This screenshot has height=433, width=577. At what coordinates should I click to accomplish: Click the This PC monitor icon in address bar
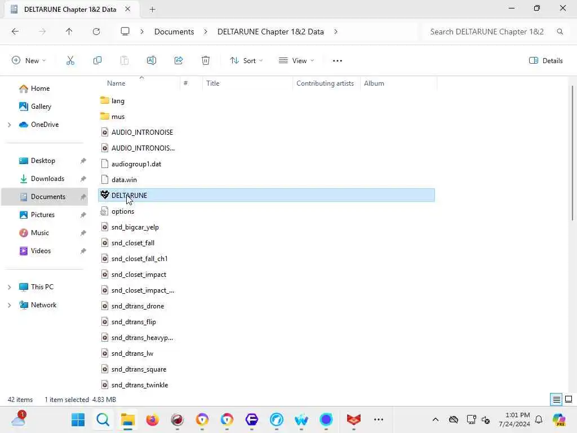click(125, 32)
